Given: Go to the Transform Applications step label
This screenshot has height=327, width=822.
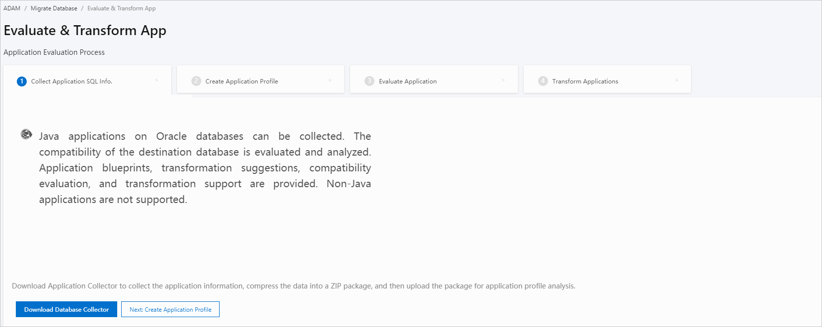Looking at the screenshot, I should (585, 82).
